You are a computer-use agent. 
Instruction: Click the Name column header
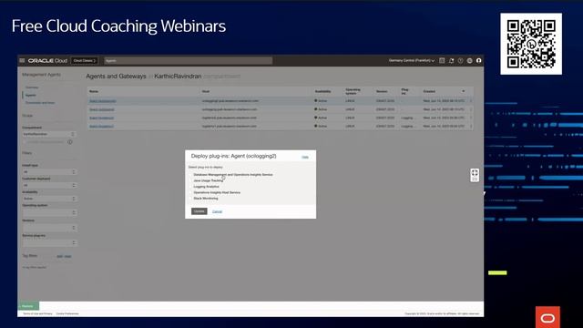tap(94, 91)
